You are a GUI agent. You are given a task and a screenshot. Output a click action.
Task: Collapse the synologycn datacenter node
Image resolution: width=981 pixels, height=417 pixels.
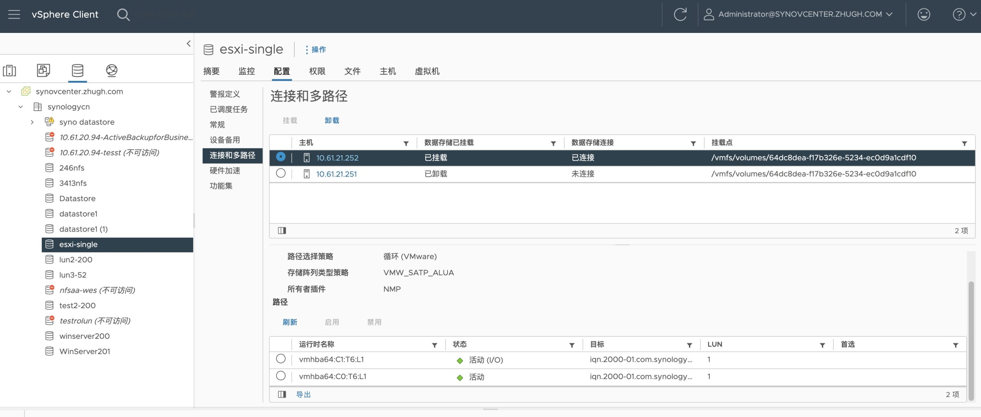point(21,107)
